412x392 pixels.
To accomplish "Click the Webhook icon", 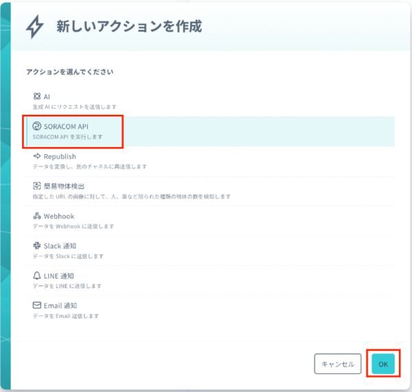I will click(37, 216).
